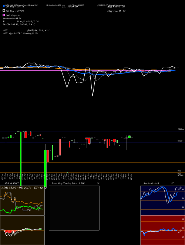This screenshot has height=245, width=185.
Task: Select the 'Day Vol: 0 M' label
Action: [116, 11]
